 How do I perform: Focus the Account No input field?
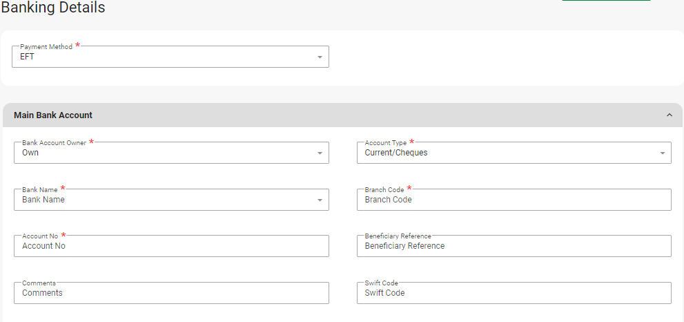[171, 246]
